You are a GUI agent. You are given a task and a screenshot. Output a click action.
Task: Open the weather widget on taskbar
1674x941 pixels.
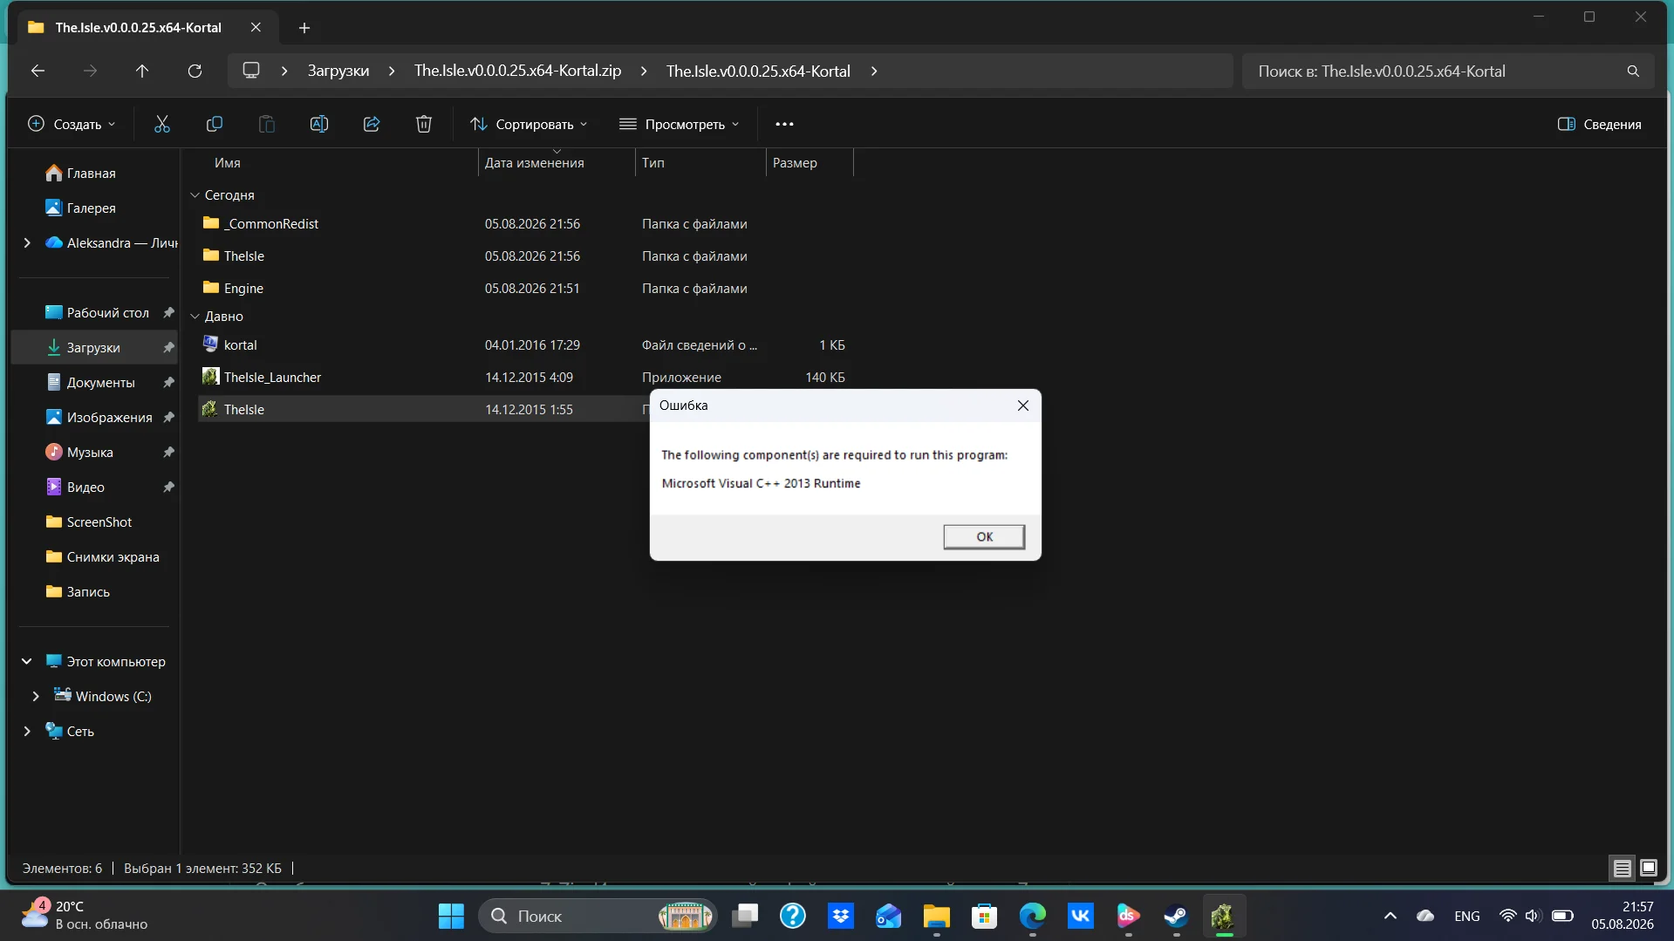85,916
